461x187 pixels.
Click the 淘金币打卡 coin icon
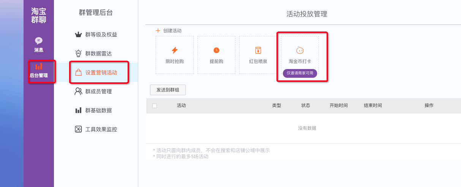(300, 50)
